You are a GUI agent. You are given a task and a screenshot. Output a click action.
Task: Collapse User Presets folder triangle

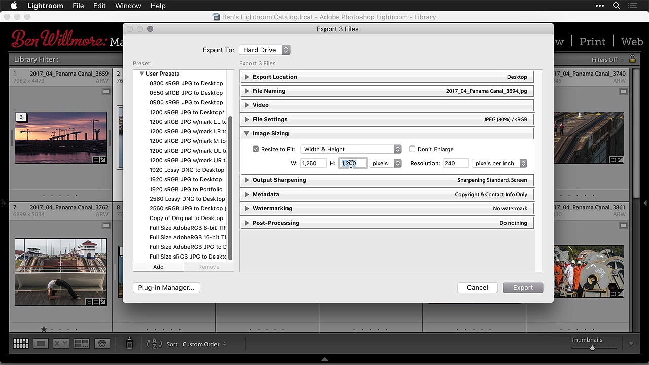point(142,74)
